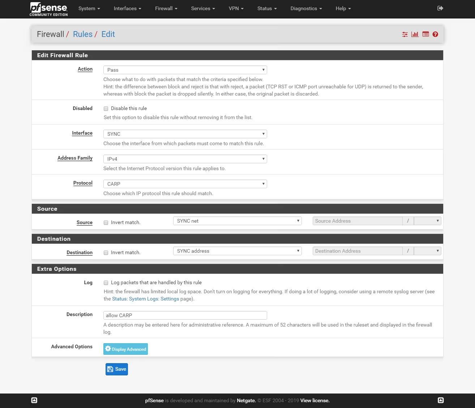
Task: Enable logging of packets handled by this rule
Action: (x=106, y=282)
